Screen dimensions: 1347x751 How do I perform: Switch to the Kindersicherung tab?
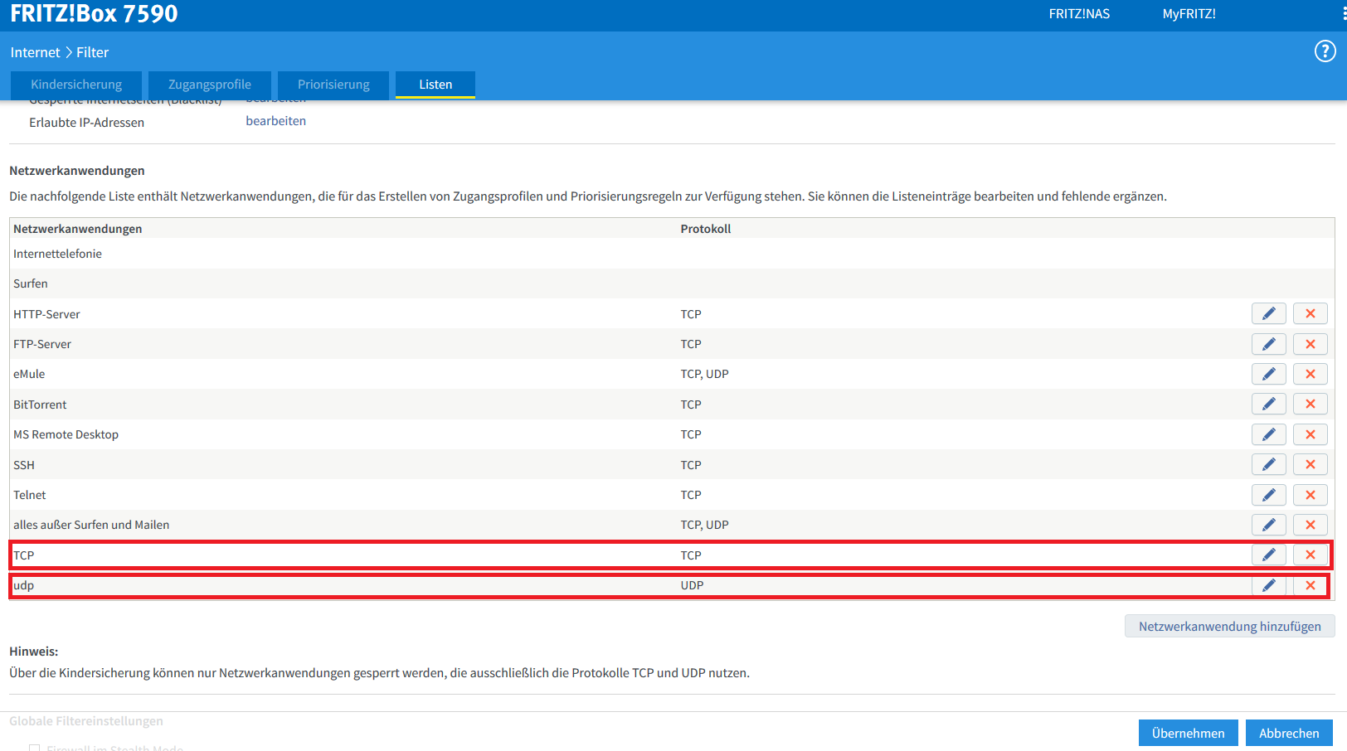click(x=76, y=85)
